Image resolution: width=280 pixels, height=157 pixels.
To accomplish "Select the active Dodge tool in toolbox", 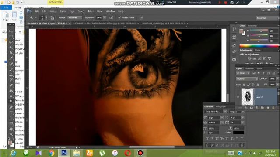I will pos(11,101).
